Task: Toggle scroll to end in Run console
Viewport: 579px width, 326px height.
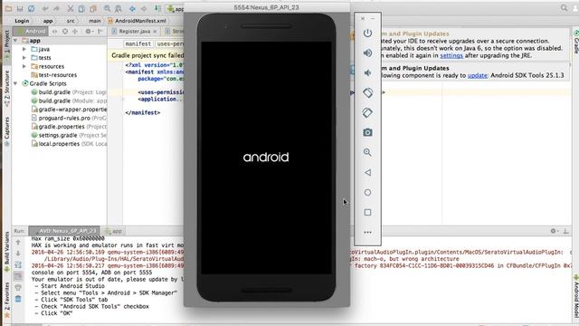Action: (18, 275)
